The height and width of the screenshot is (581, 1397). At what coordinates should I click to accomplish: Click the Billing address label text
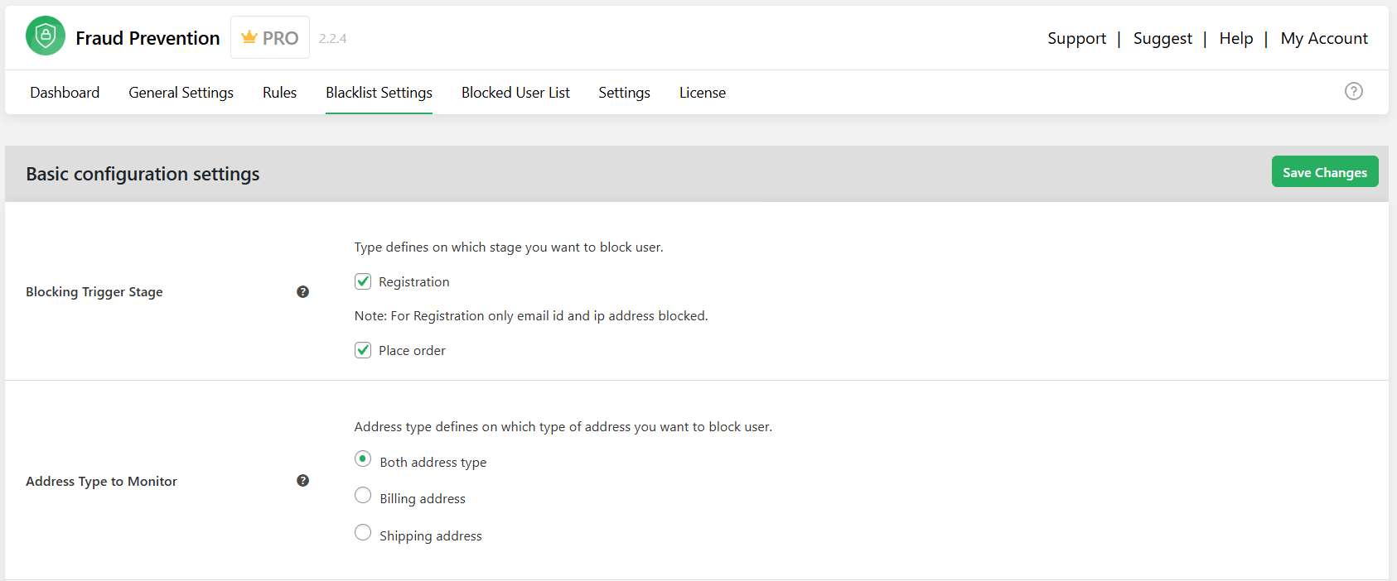click(x=423, y=498)
